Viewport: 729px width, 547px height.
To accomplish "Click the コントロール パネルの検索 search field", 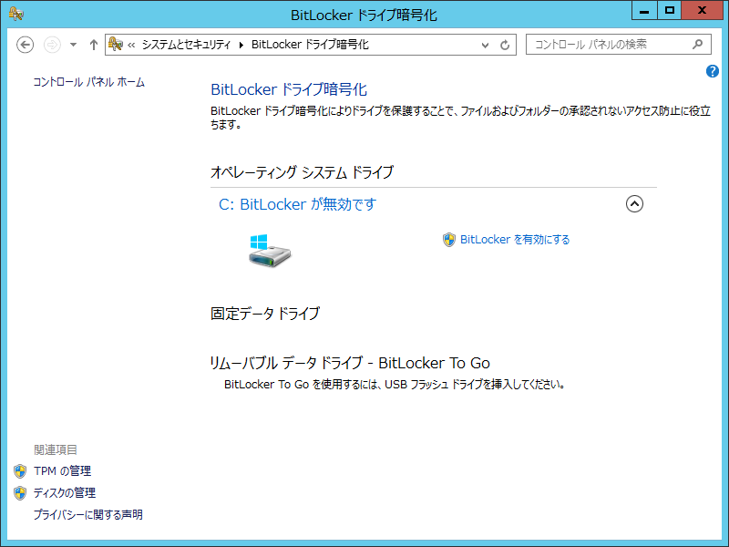I will pyautogui.click(x=619, y=45).
